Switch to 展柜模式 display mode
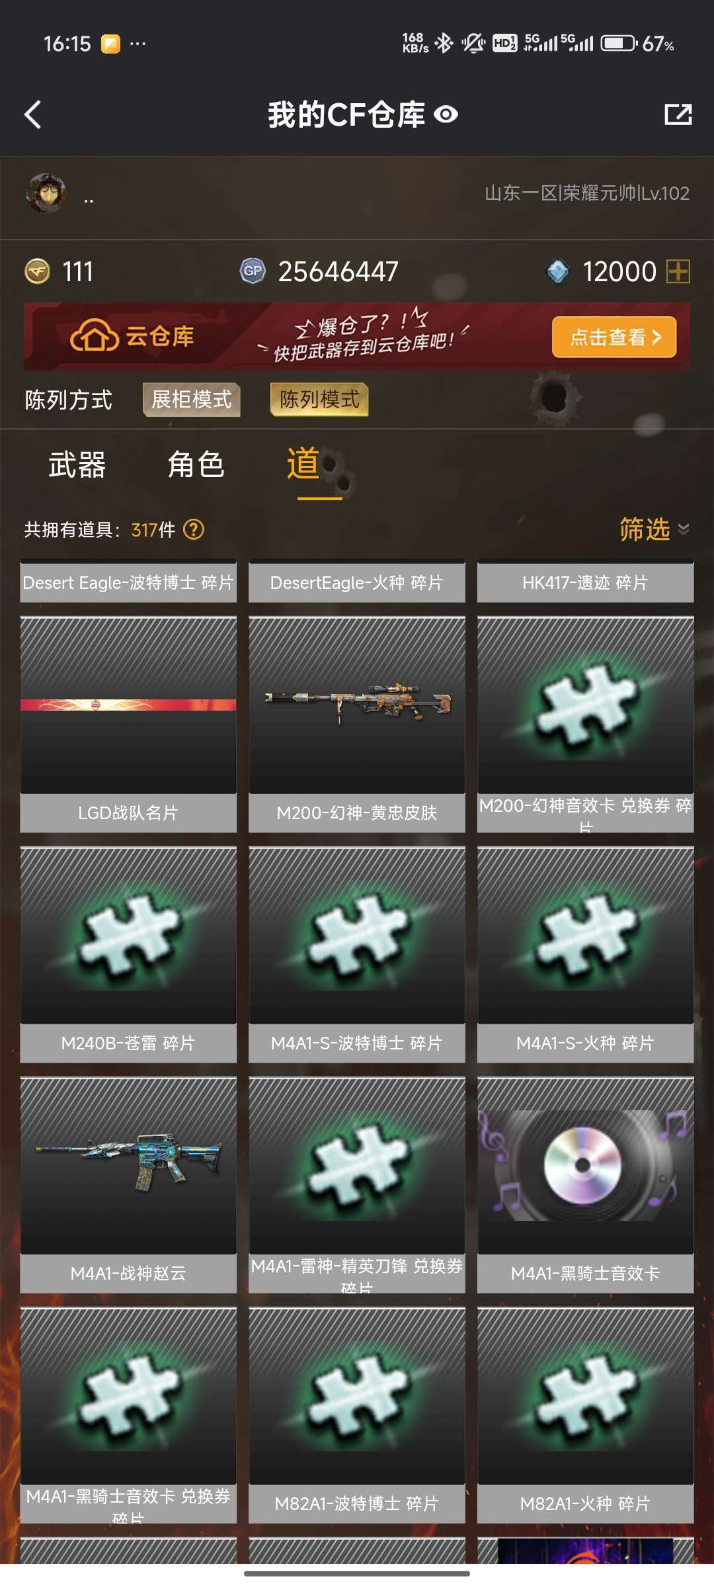This screenshot has width=714, height=1588. point(192,400)
